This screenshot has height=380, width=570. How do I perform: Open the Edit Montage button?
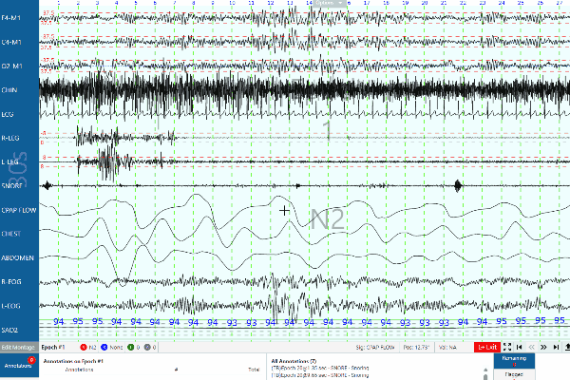(x=19, y=347)
